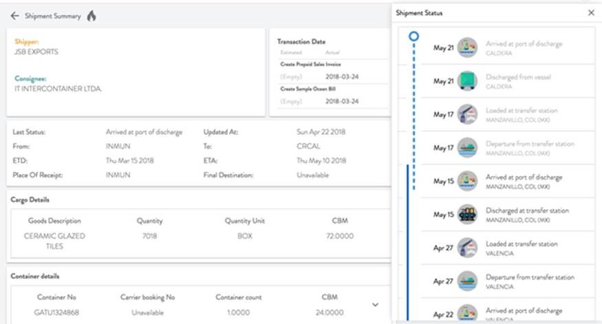Click the ETD value 'Thu Mar 15 2018'
The image size is (602, 324).
pos(130,160)
